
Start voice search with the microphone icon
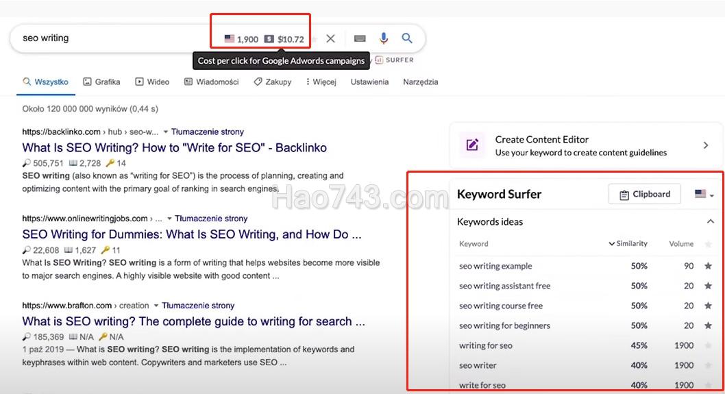(383, 38)
